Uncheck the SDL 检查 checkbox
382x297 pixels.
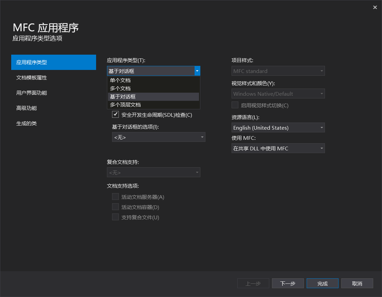click(115, 114)
